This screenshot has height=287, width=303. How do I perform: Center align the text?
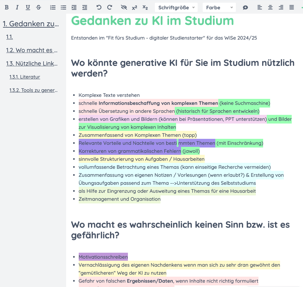(270, 7)
